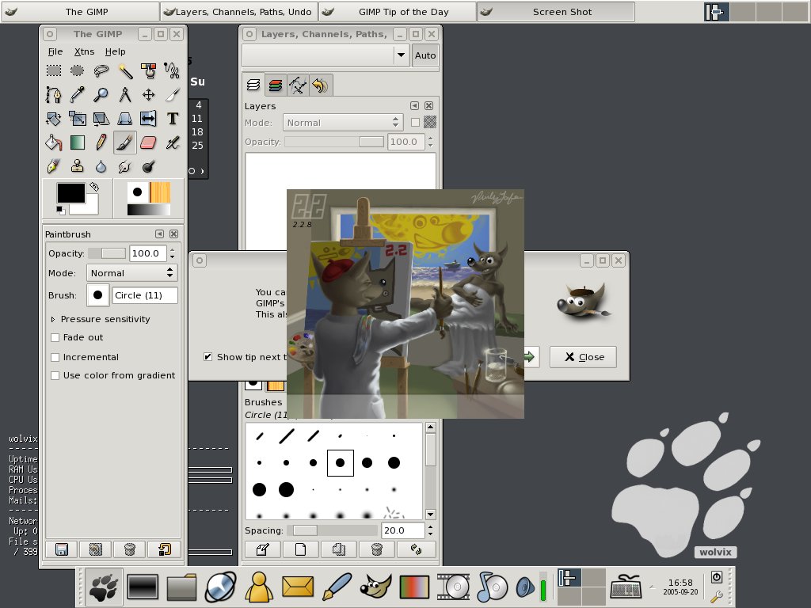Switch to the Layers tab

click(x=253, y=85)
